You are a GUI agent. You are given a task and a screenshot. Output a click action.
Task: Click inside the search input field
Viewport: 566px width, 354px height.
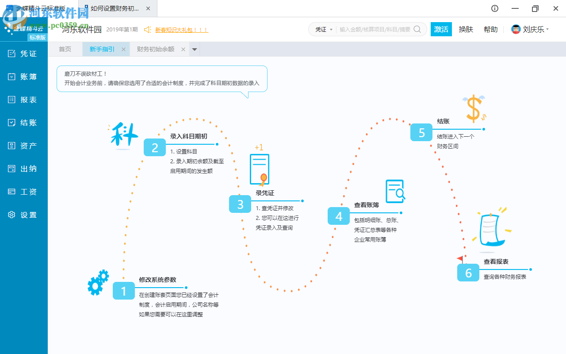coord(376,29)
